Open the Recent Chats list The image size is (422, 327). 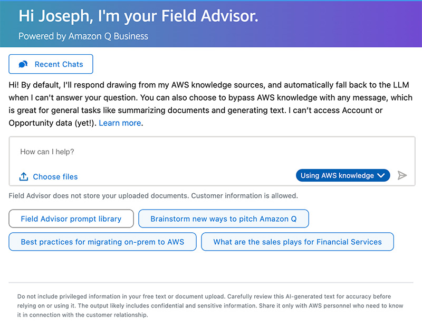tap(51, 64)
